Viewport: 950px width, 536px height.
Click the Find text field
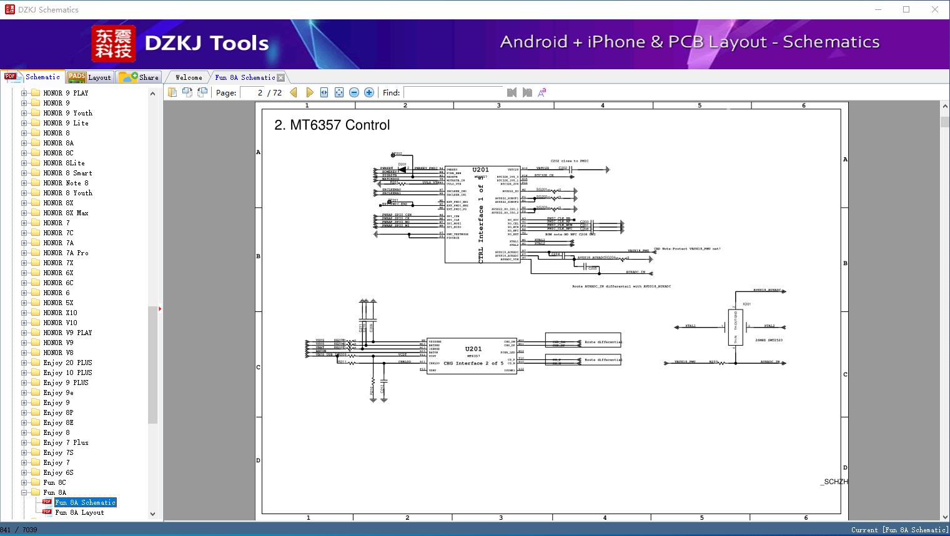point(453,92)
